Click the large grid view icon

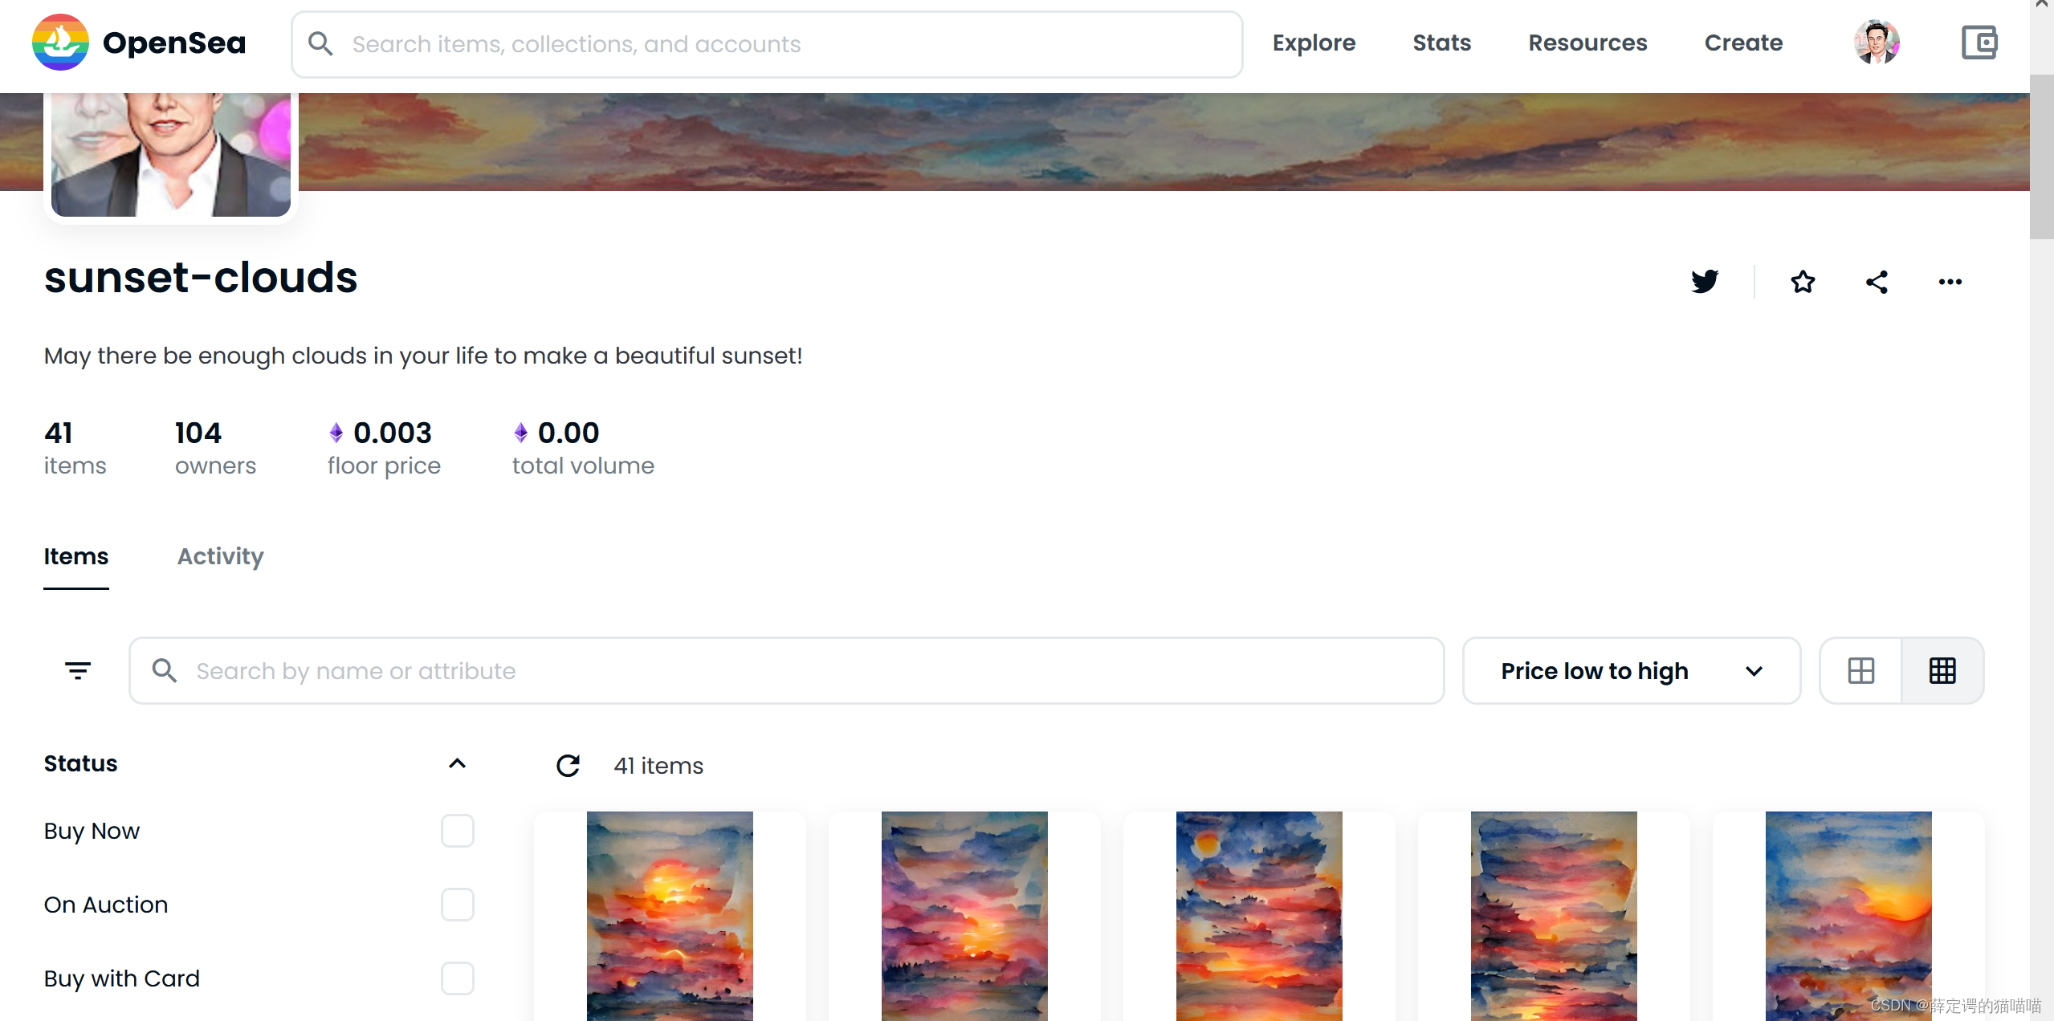pyautogui.click(x=1860, y=670)
